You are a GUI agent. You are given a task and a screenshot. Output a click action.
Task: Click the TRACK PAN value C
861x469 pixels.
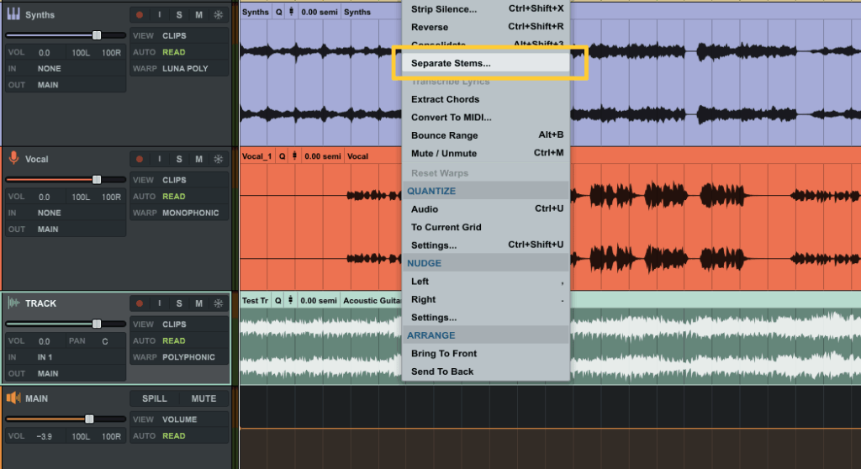coord(105,341)
